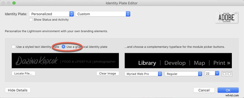Viewport: 244px width, 98px height.
Task: Enable Show Status and Activity checkbox
Action: [x=31, y=20]
